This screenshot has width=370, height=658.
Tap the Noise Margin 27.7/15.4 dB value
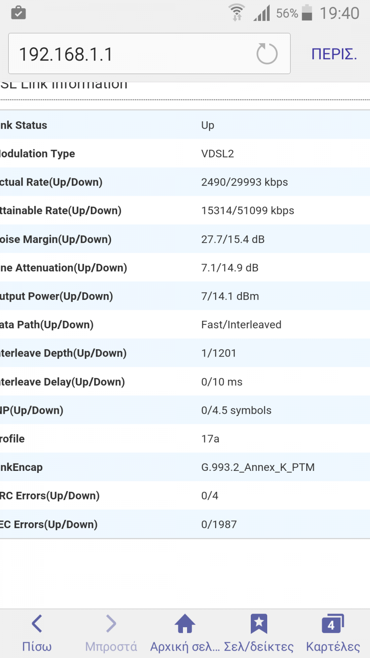click(233, 239)
